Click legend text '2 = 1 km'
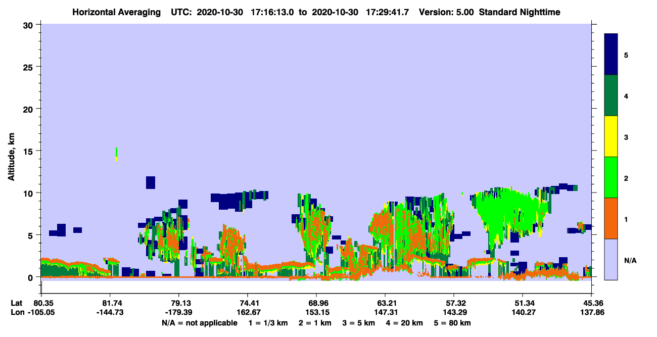This screenshot has width=657, height=337. tap(315, 323)
